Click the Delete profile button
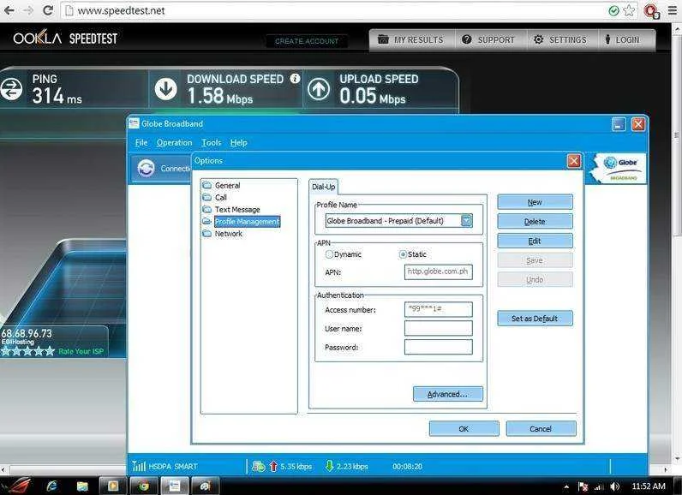 [535, 222]
